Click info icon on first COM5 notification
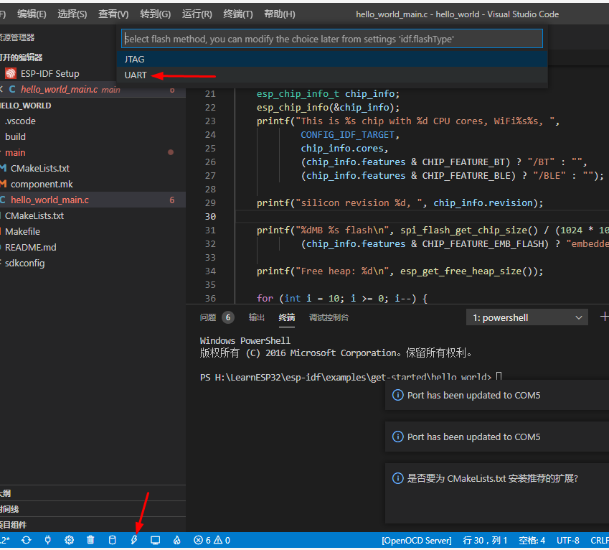Viewport: 609px width, 550px height. (397, 396)
